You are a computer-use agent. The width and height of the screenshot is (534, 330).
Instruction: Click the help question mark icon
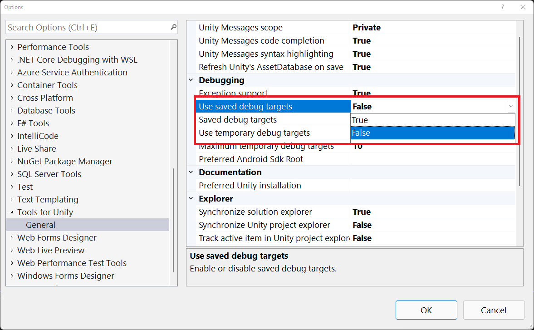(x=503, y=7)
